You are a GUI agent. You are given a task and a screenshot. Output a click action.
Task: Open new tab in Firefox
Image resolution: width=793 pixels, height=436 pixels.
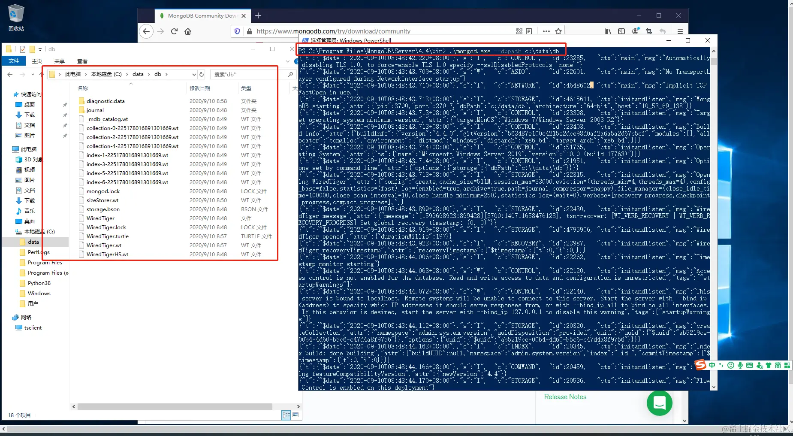tap(258, 15)
